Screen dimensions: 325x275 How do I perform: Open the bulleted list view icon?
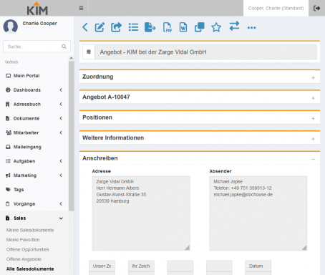click(134, 27)
